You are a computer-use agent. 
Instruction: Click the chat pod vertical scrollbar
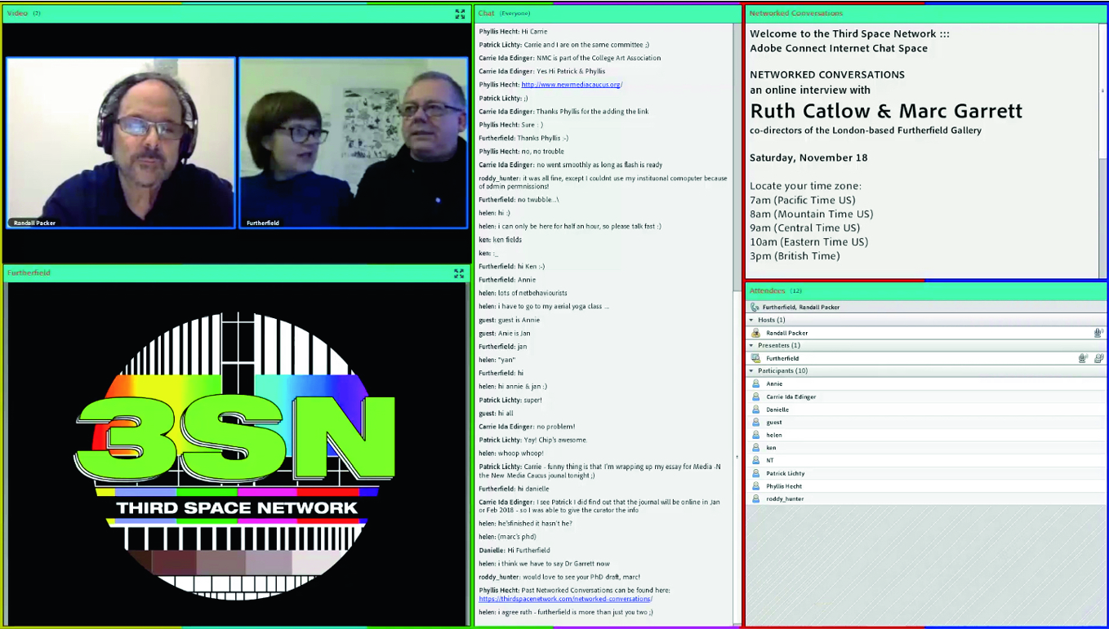pyautogui.click(x=737, y=326)
